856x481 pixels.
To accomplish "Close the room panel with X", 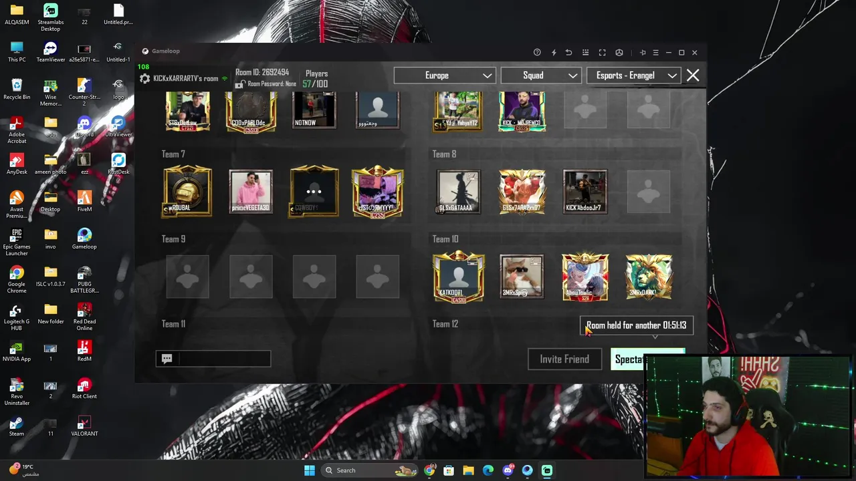I will coord(693,75).
